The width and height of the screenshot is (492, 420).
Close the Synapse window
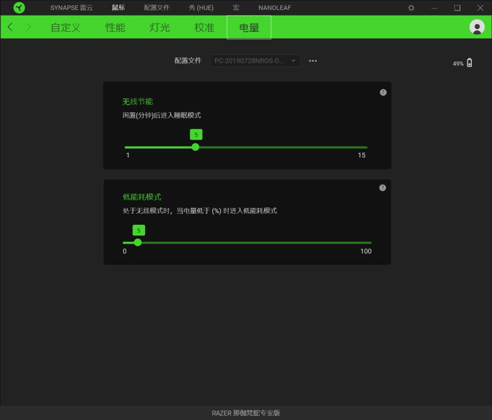pyautogui.click(x=480, y=8)
